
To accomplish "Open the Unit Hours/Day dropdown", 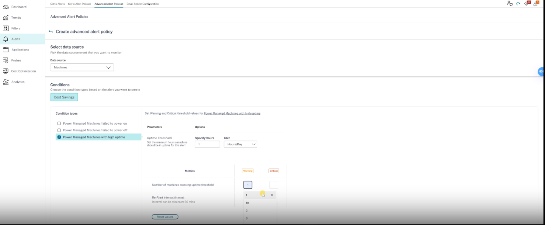I will pyautogui.click(x=240, y=144).
